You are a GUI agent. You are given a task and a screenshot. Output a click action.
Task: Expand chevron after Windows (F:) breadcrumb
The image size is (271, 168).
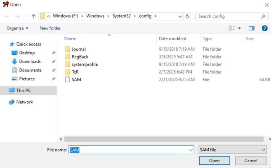coord(82,16)
